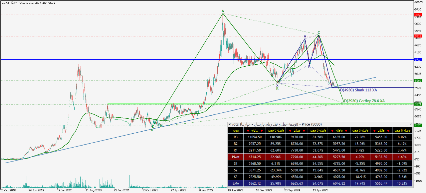Click the Pivot row label in table
Screen dimensions: 426x193
236,157
